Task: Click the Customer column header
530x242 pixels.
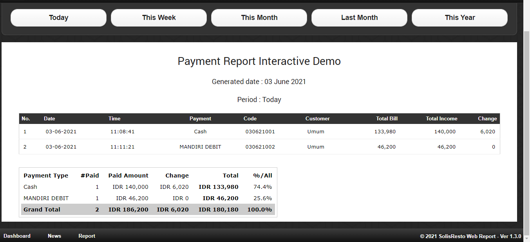Action: coord(317,118)
